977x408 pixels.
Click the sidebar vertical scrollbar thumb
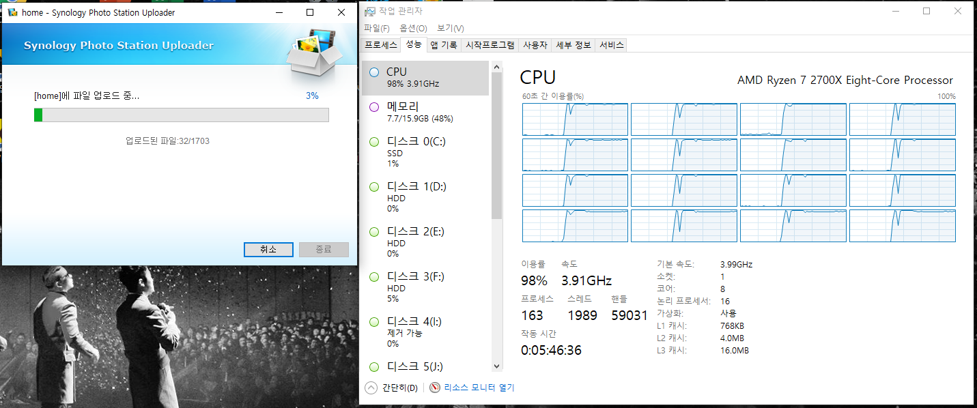496,146
